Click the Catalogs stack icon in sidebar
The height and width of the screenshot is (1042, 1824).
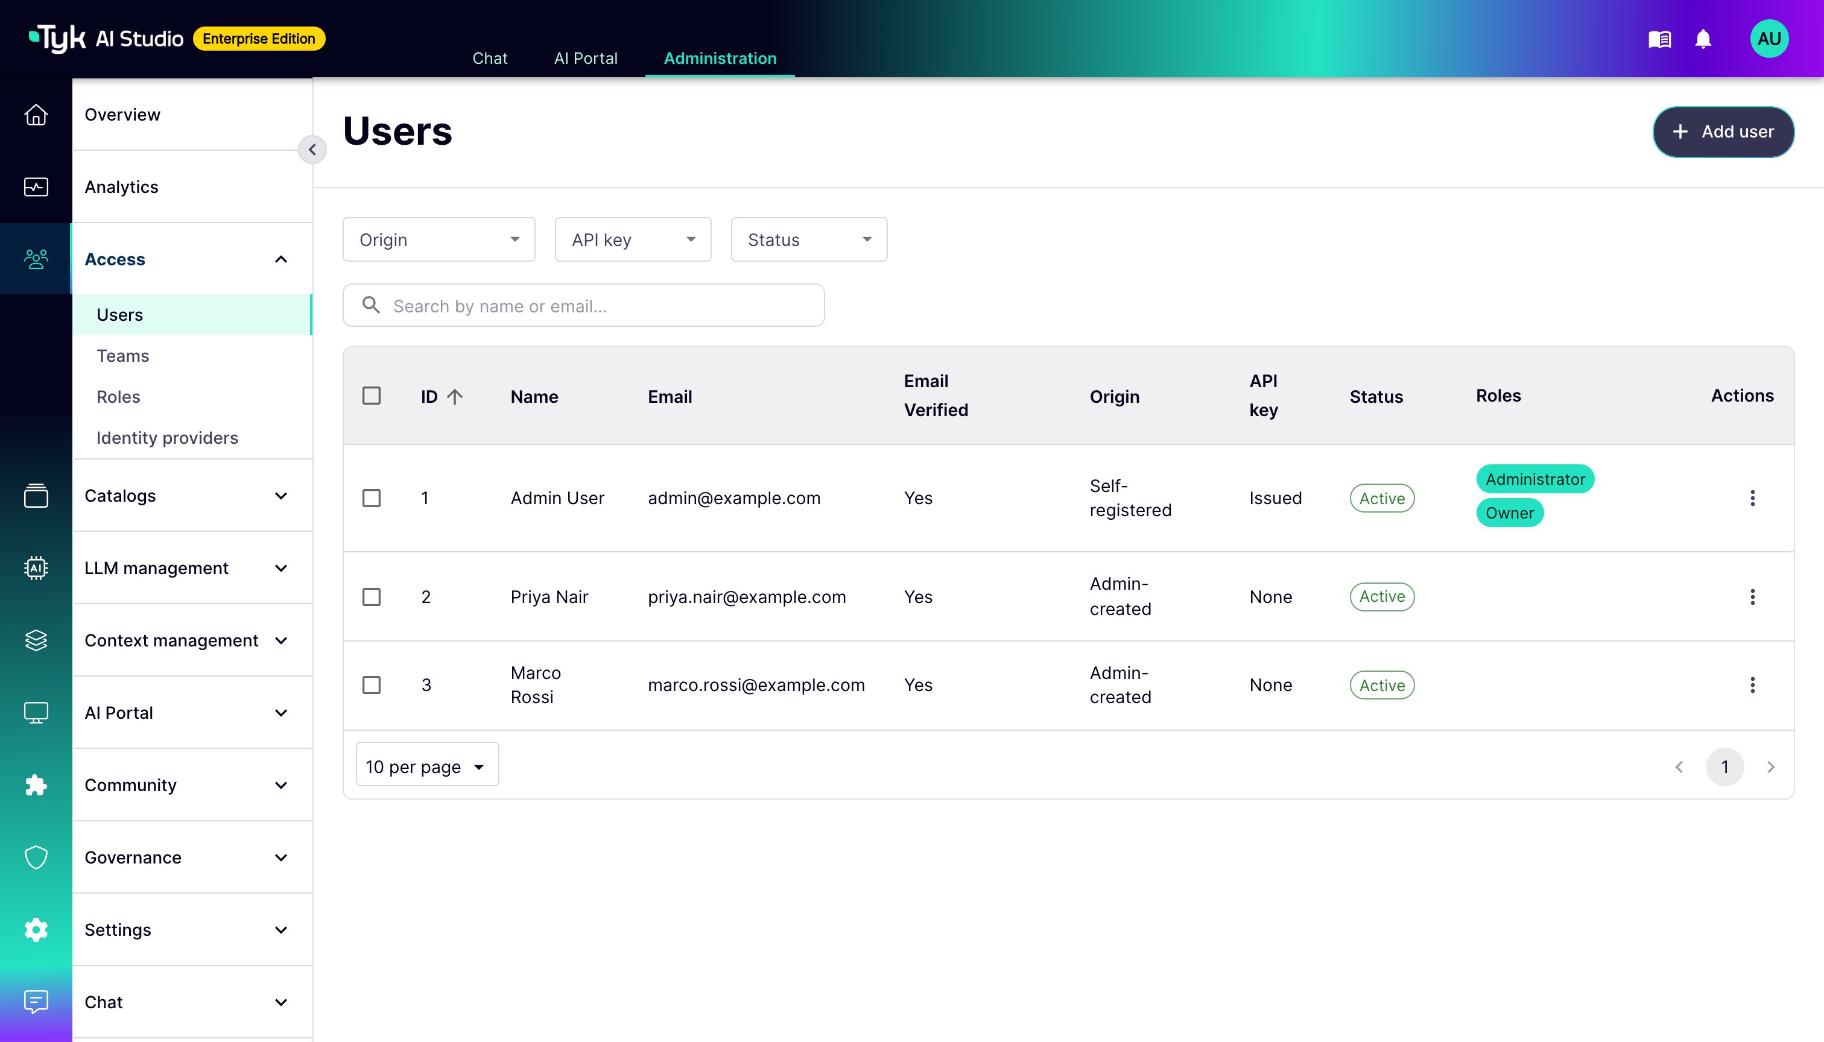36,495
